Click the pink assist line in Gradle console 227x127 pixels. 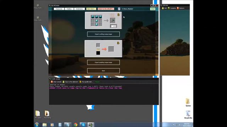click(86, 88)
